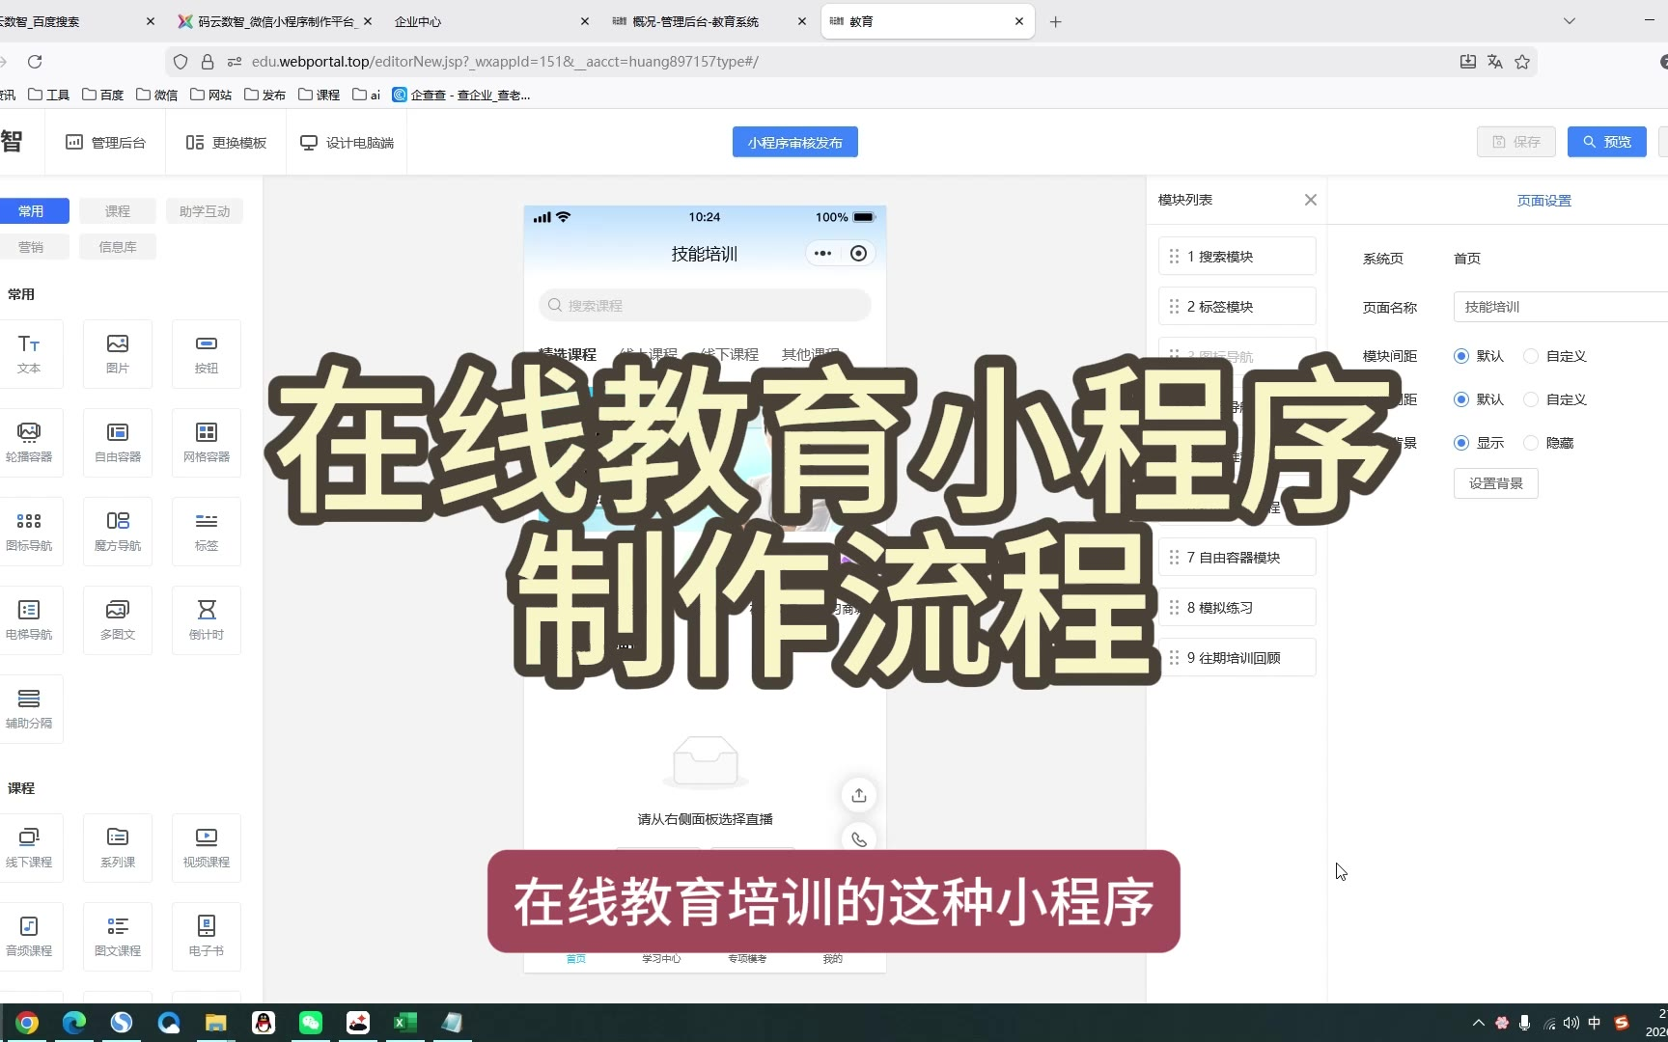This screenshot has width=1668, height=1042.
Task: Click the 设置背景 button
Action: tap(1495, 483)
